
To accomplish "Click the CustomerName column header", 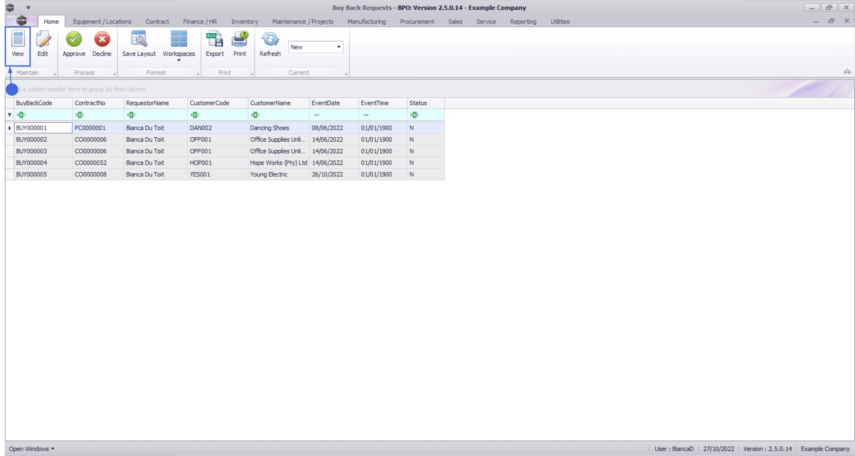I will tap(279, 103).
